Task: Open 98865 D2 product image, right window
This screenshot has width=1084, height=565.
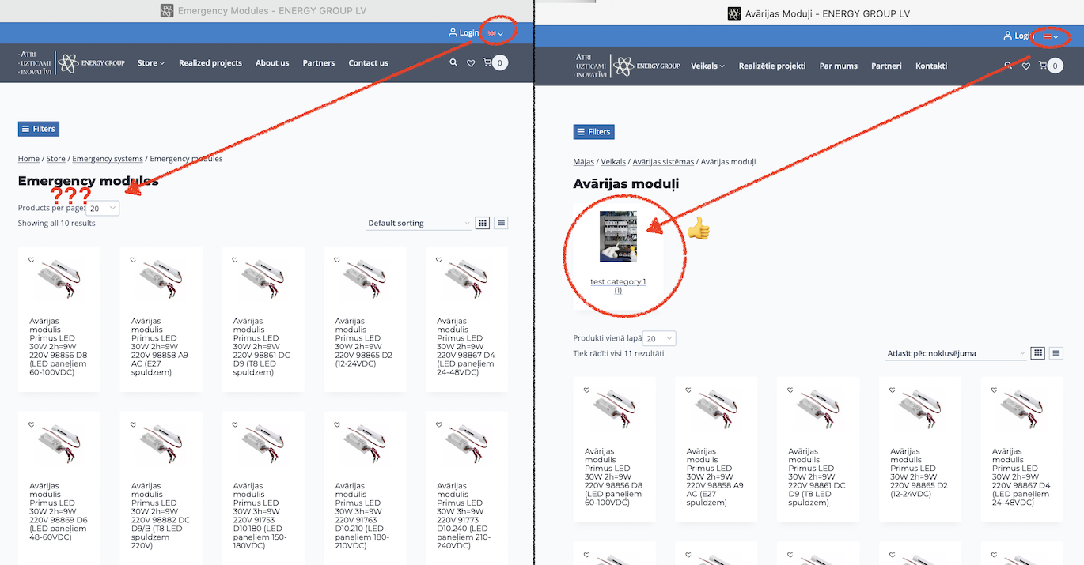Action: (920, 411)
